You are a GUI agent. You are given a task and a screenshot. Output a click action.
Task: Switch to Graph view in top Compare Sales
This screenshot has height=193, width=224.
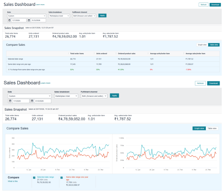pos(202,45)
